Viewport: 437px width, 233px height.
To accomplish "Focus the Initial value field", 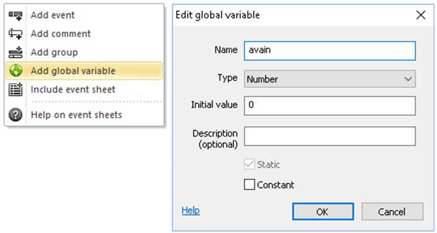I will pos(329,105).
